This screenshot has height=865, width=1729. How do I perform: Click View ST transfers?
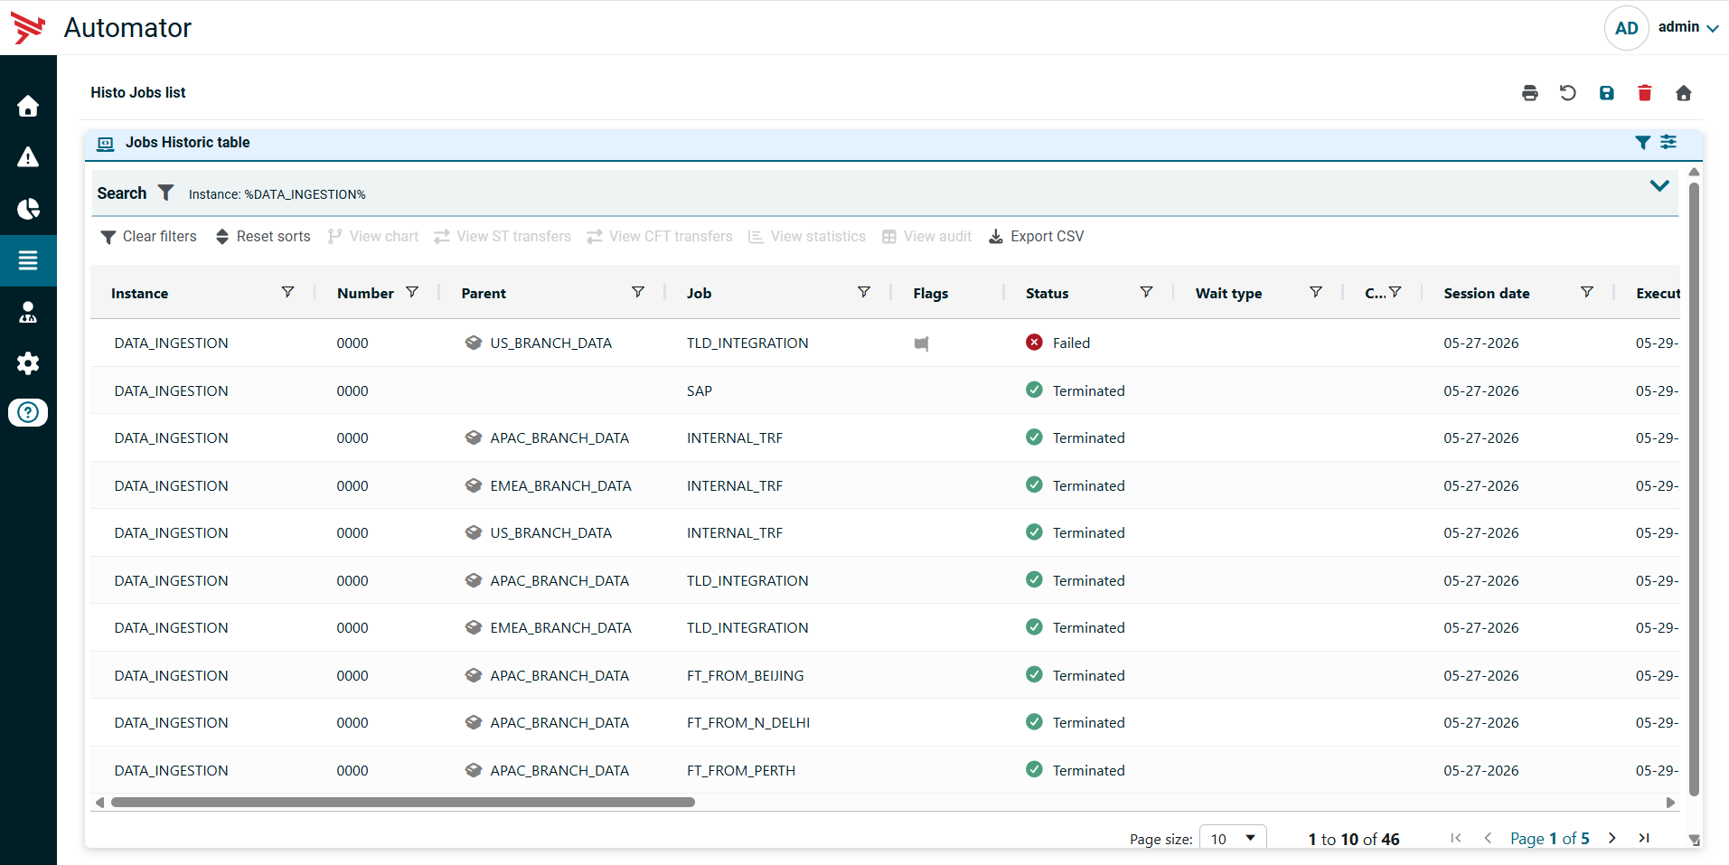[x=503, y=237]
